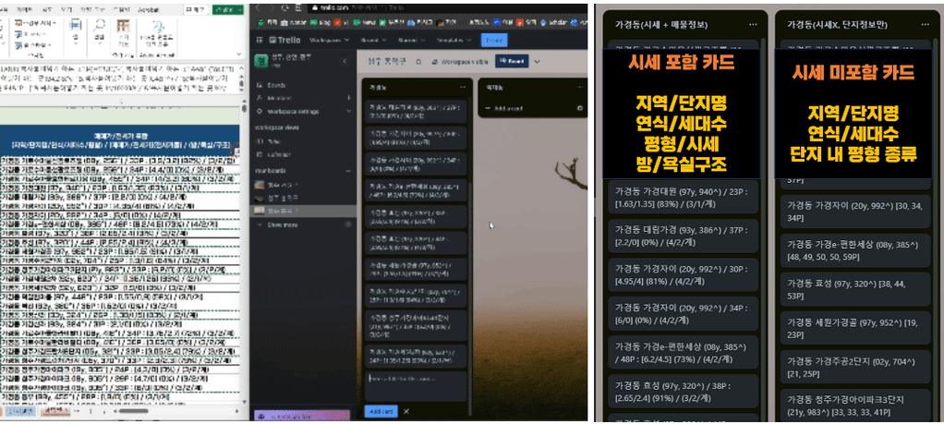The height and width of the screenshot is (424, 944).
Task: Open the menu of the 가경동 list in Trello
Action: coord(463,88)
